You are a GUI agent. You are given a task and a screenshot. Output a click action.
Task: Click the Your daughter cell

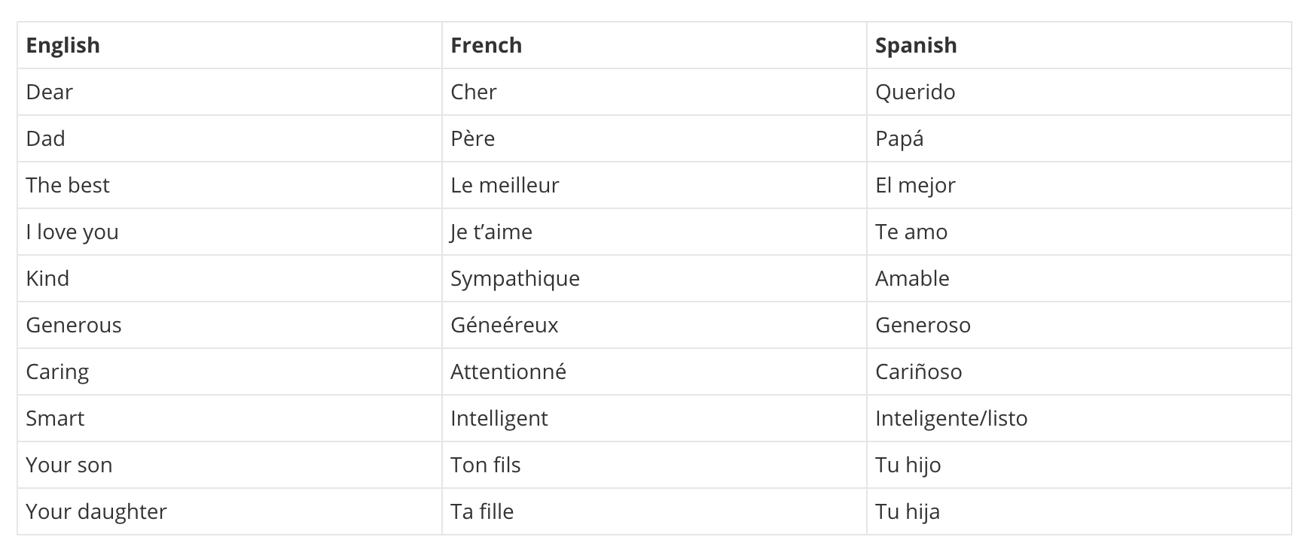tap(230, 511)
